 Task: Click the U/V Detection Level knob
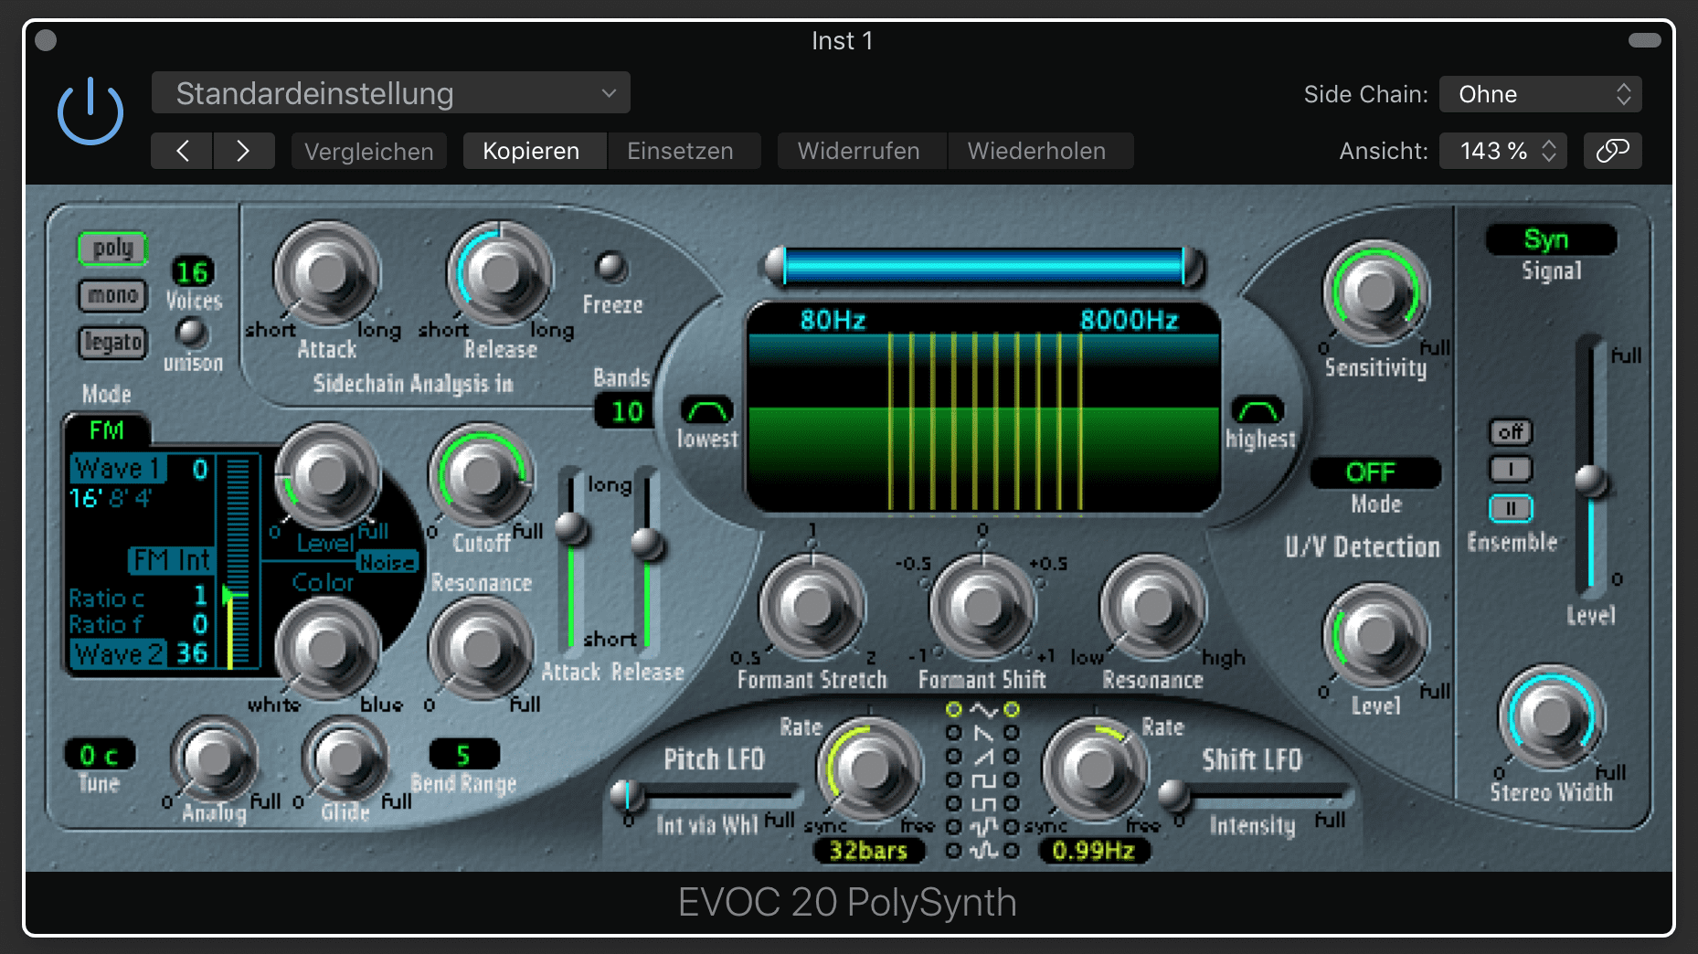point(1375,635)
